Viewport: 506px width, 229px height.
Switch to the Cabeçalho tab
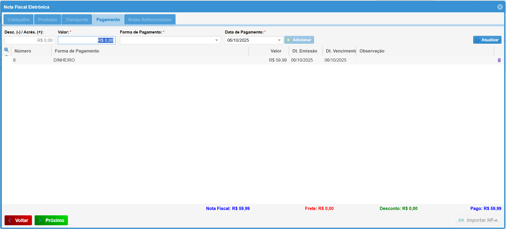[19, 20]
